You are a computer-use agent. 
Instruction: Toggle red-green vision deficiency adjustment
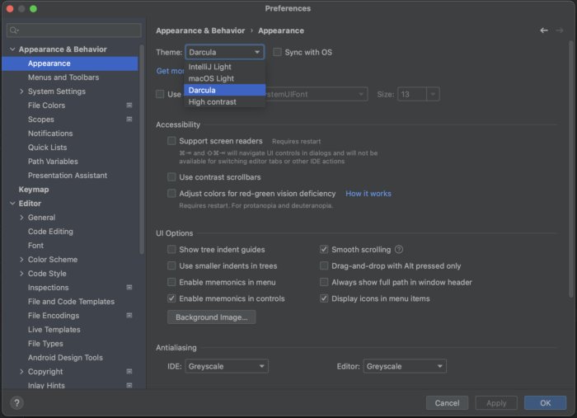171,194
